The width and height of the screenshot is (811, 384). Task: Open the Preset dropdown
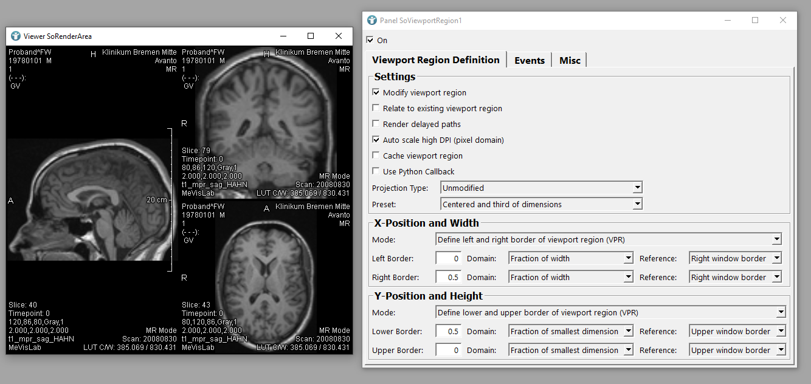coord(541,204)
